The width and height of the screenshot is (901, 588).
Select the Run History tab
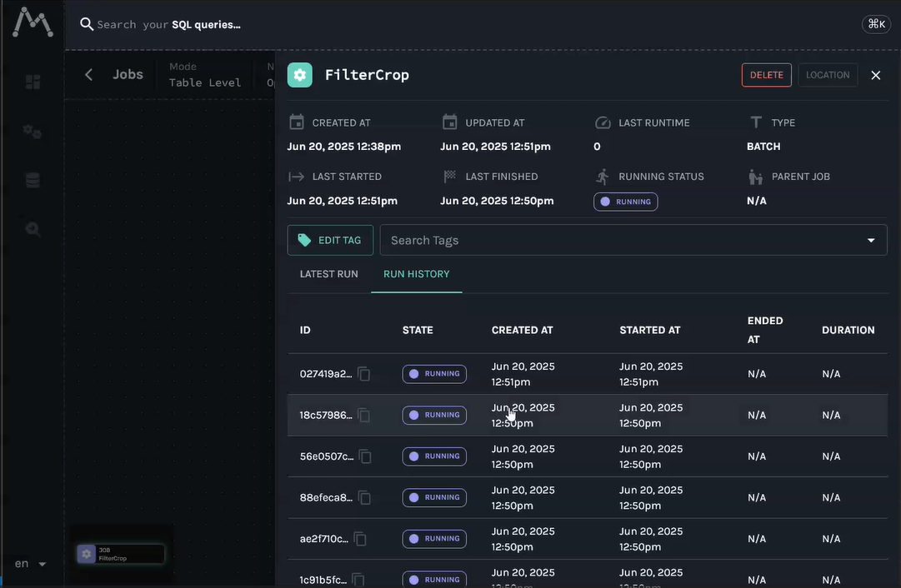tap(416, 274)
